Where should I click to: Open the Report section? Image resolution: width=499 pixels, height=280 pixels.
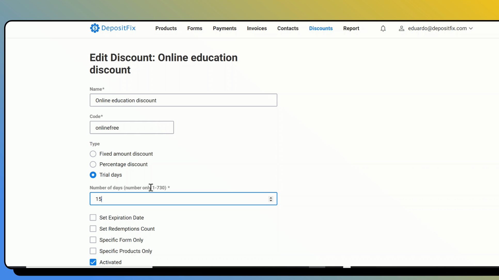351,28
